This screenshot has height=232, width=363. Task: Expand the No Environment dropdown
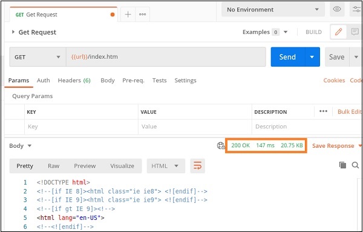pyautogui.click(x=273, y=10)
